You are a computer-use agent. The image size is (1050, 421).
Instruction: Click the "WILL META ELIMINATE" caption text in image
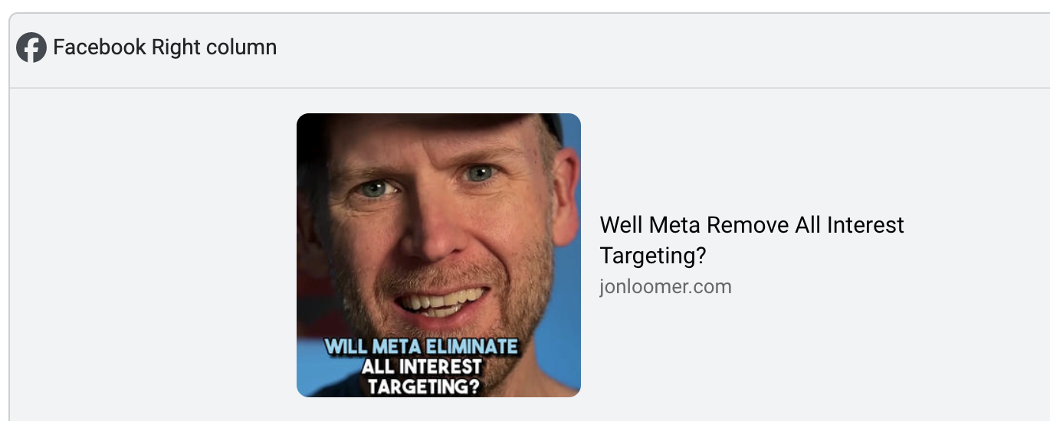pos(422,347)
